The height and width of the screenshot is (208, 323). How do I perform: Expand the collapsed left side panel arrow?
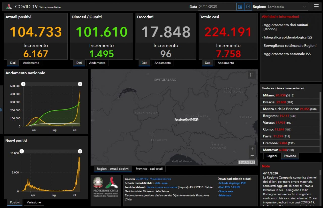[x=1, y=110]
